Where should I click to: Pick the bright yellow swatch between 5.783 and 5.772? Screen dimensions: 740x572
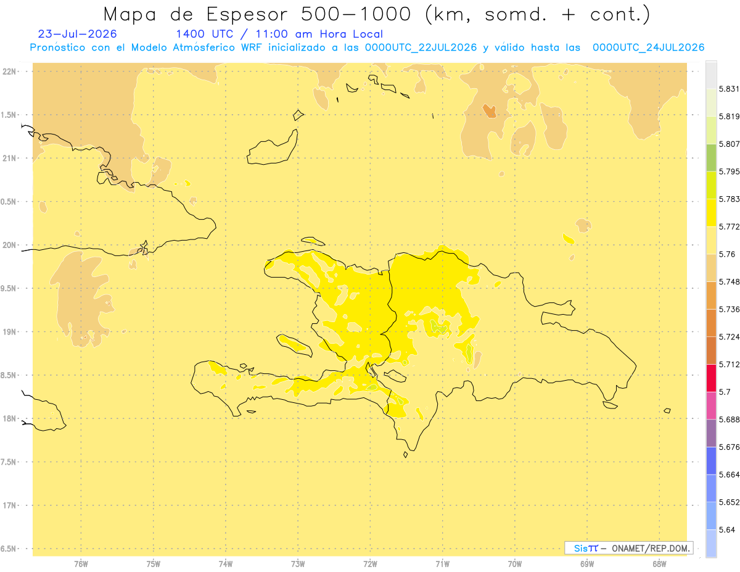click(711, 213)
